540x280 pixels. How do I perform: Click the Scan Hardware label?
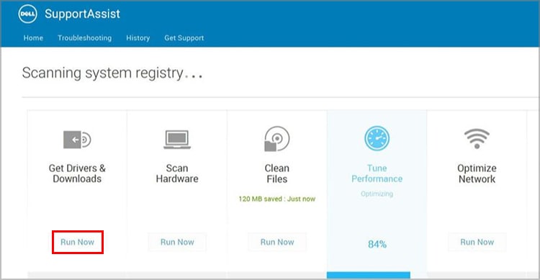[177, 173]
